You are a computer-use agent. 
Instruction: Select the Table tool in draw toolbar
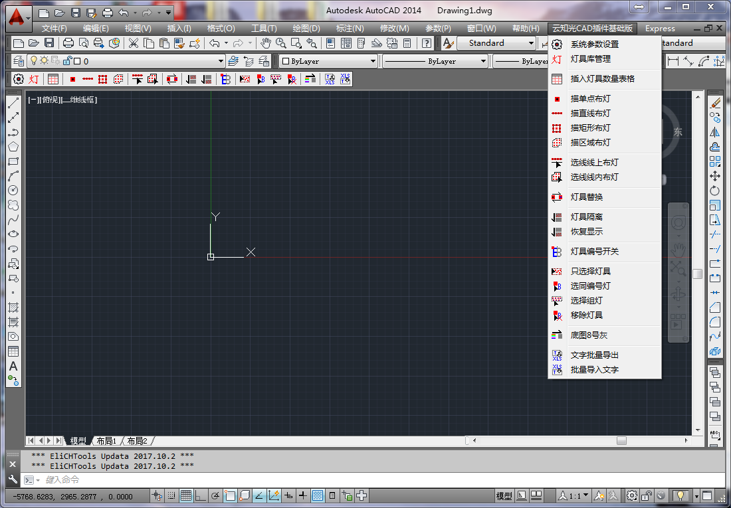(13, 351)
